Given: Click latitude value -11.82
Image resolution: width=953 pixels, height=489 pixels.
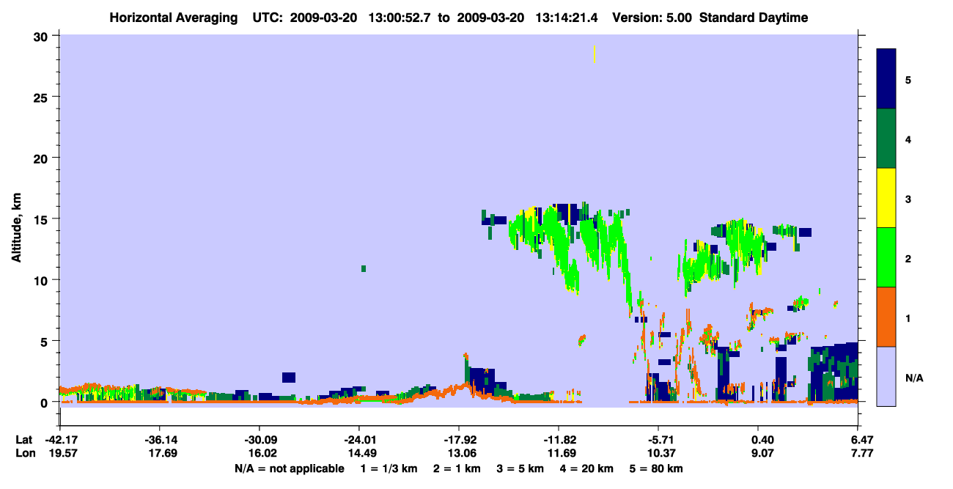Looking at the screenshot, I should tap(559, 440).
